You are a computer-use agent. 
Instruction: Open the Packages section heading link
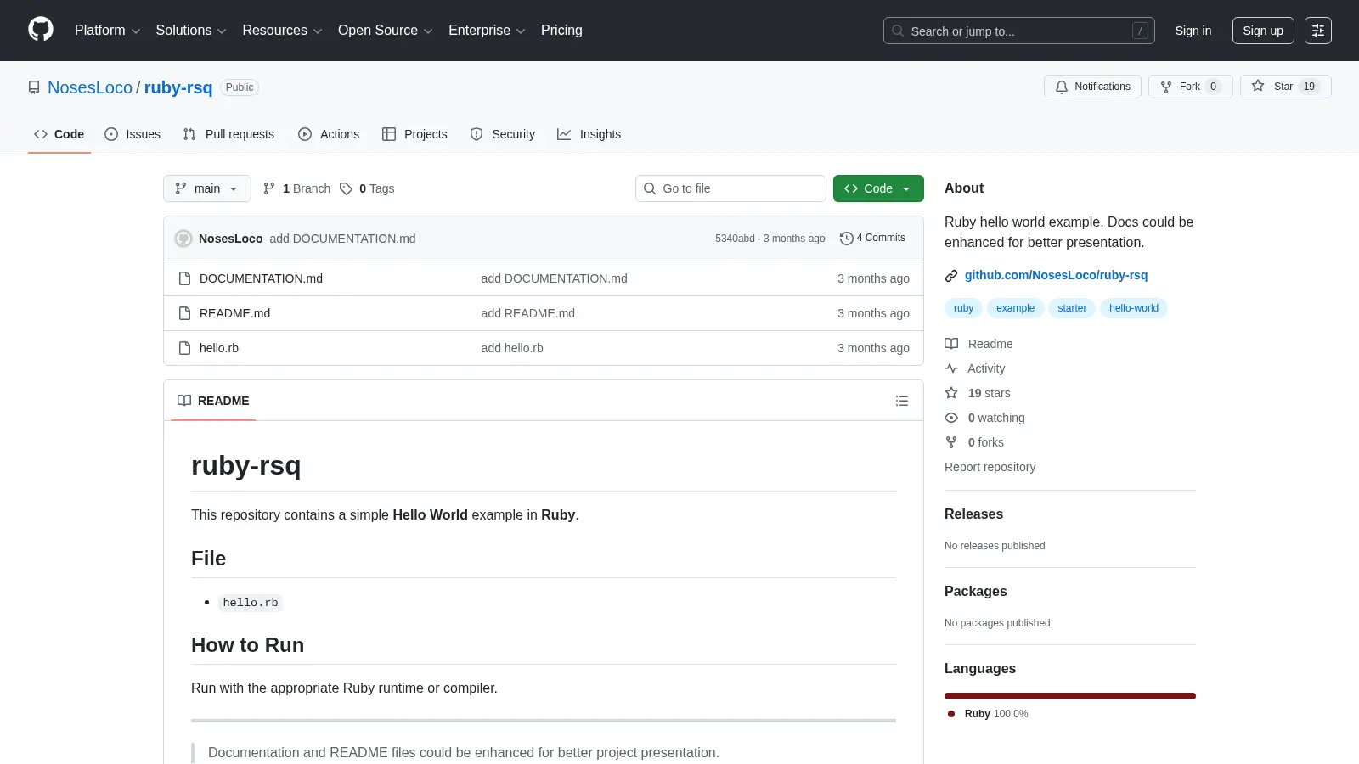pos(975,592)
